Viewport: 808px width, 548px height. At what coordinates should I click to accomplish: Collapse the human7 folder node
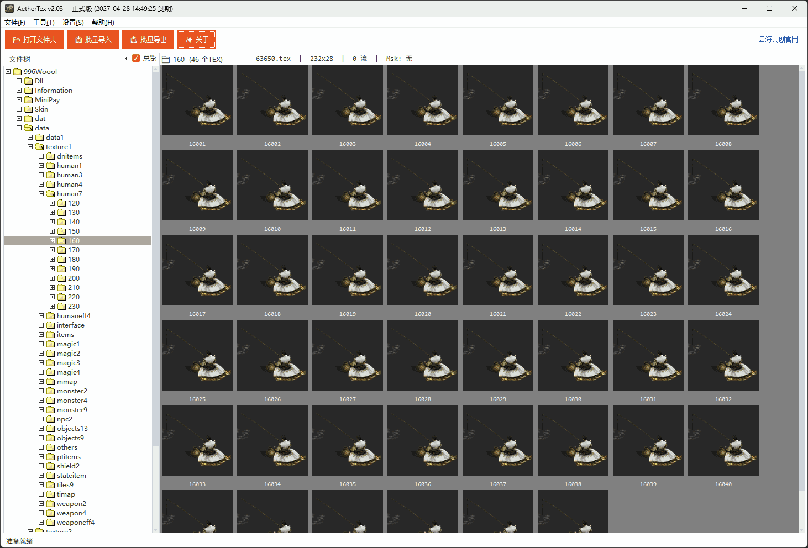(41, 193)
